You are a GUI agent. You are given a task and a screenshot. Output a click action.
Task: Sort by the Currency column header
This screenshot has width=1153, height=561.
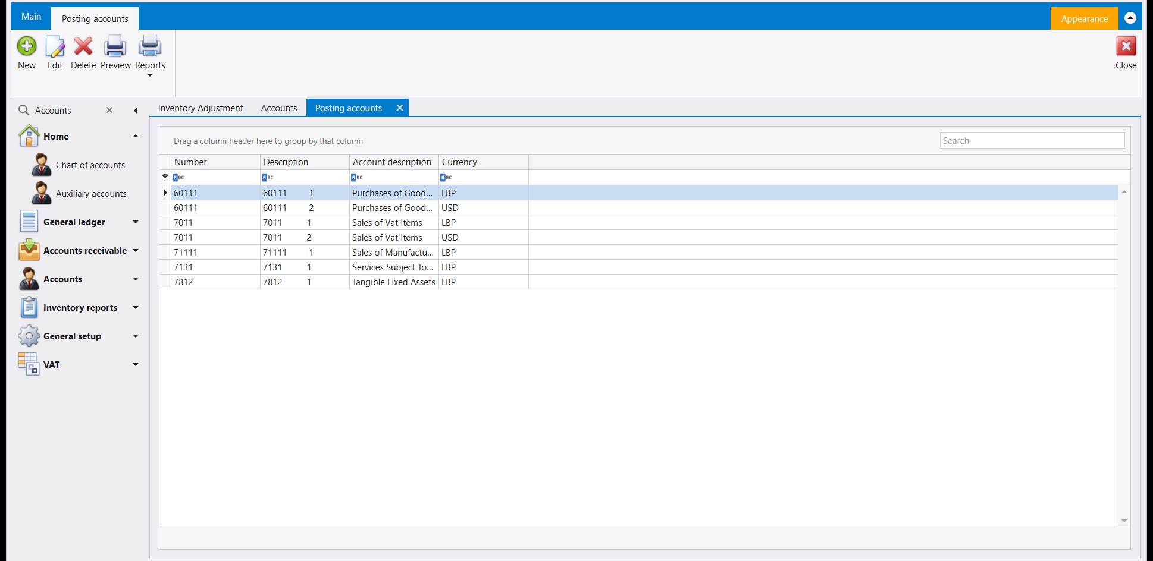click(x=484, y=162)
